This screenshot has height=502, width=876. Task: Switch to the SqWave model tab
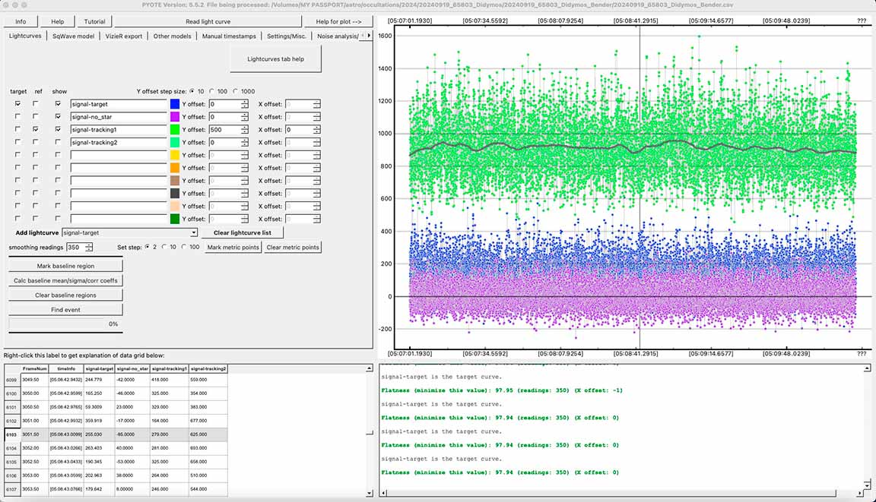[73, 36]
